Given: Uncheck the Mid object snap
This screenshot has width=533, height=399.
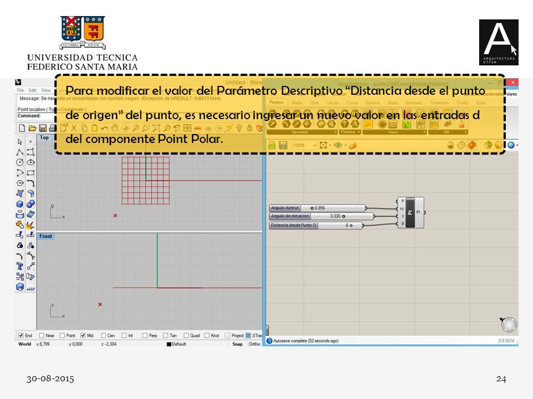Looking at the screenshot, I should click(83, 335).
